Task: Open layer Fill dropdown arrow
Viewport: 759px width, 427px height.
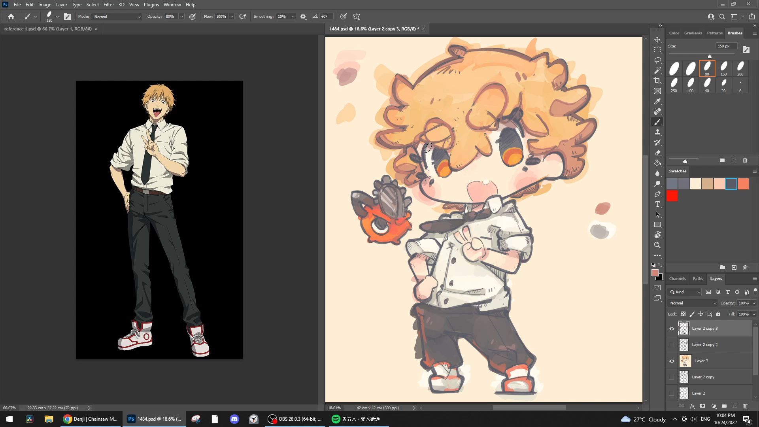Action: coord(754,314)
